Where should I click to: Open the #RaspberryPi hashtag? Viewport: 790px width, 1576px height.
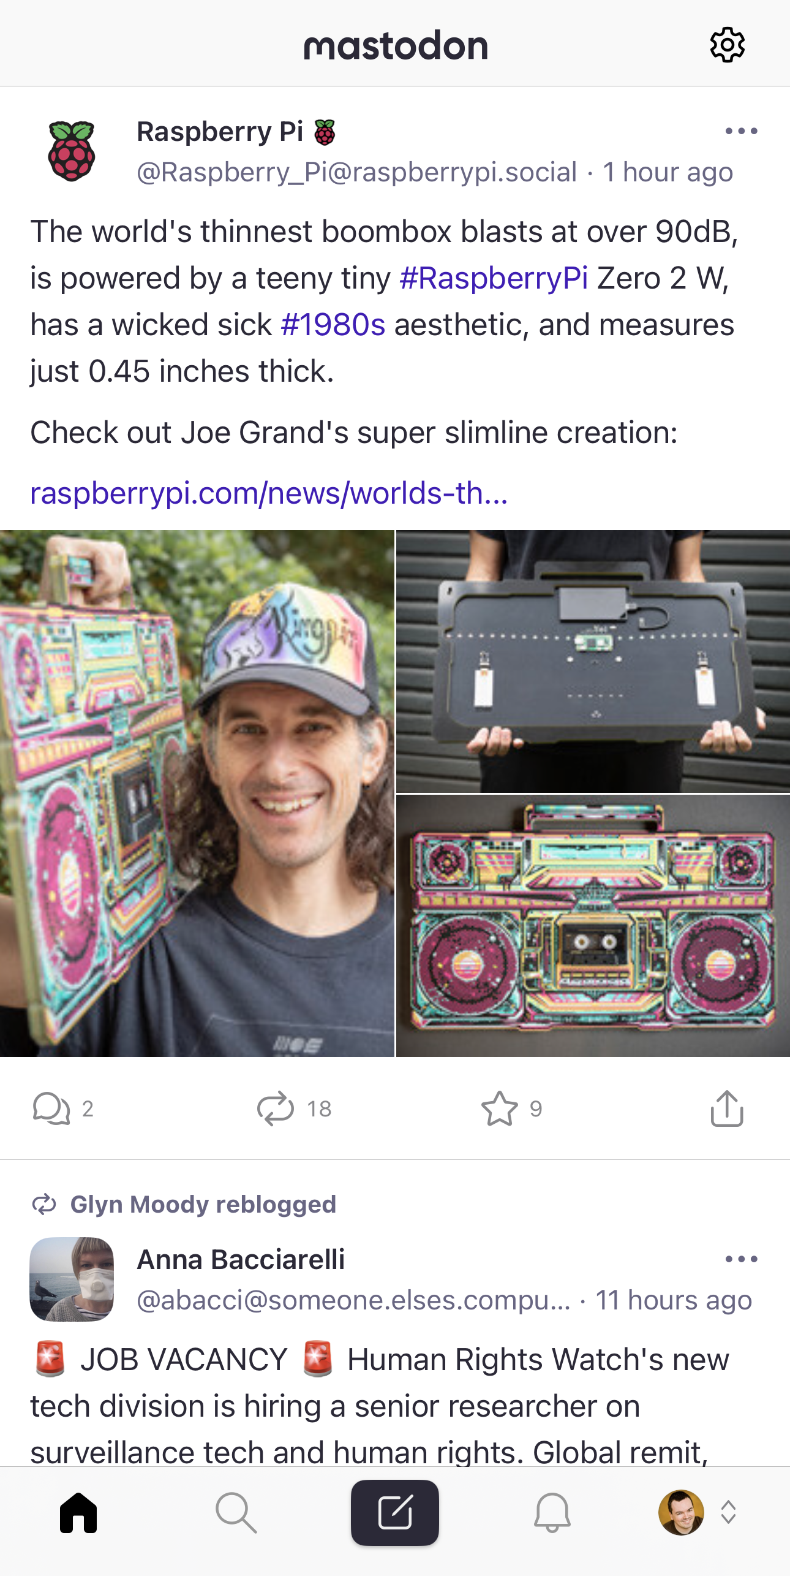[x=494, y=278]
